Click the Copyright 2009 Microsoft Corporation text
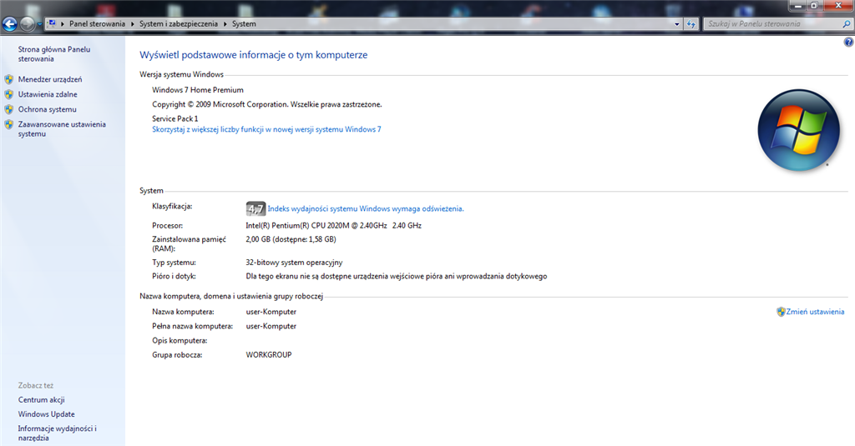This screenshot has height=446, width=855. [x=266, y=104]
